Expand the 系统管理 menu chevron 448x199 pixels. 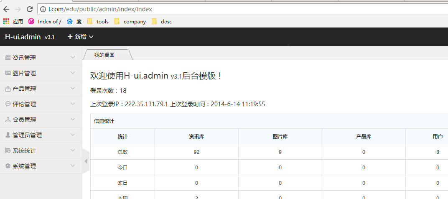pyautogui.click(x=73, y=166)
